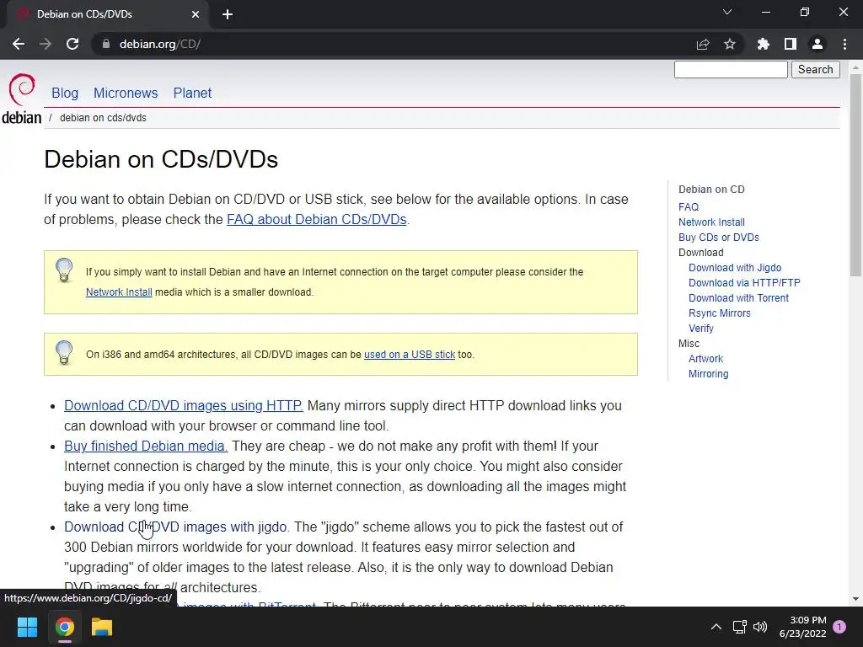Open Network Install link in yellow box
Image resolution: width=863 pixels, height=647 pixels.
119,292
